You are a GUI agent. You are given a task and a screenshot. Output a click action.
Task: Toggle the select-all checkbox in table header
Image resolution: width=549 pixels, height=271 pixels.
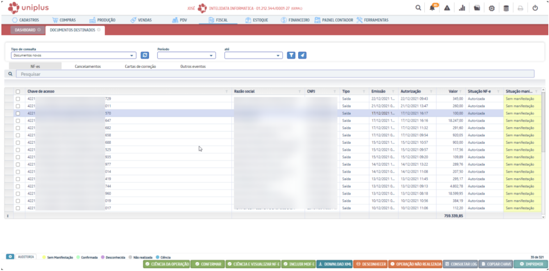coord(18,92)
